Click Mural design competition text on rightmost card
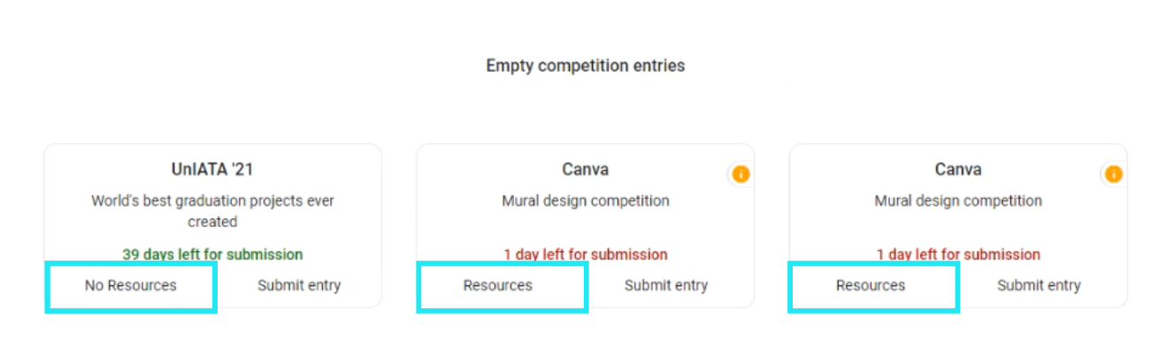The image size is (1159, 364). (958, 201)
